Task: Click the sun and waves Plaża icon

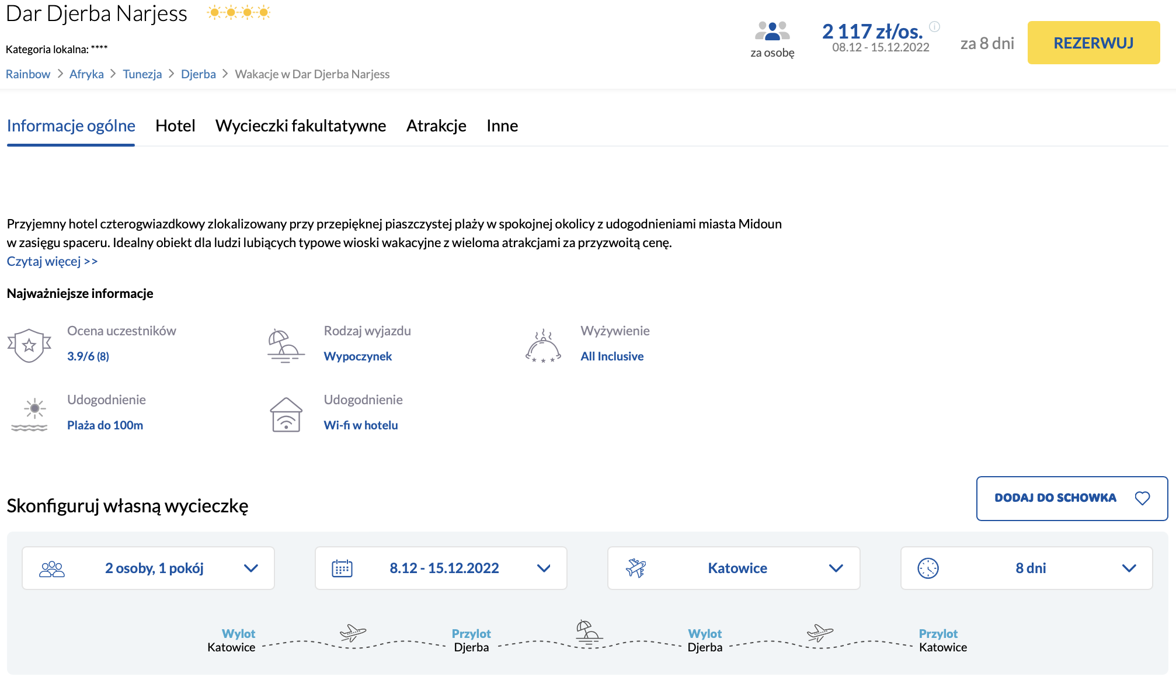Action: [29, 415]
